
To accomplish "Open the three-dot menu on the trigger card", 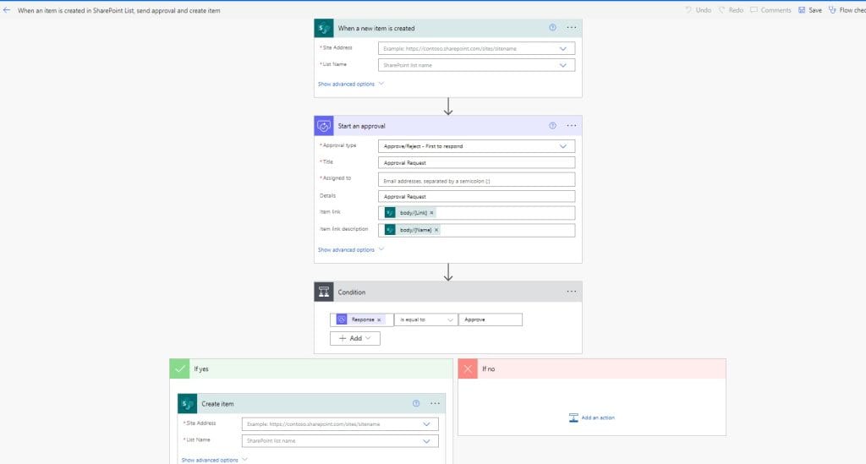I will tap(571, 28).
